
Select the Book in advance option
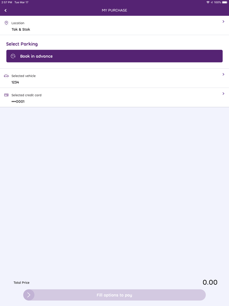pos(114,56)
